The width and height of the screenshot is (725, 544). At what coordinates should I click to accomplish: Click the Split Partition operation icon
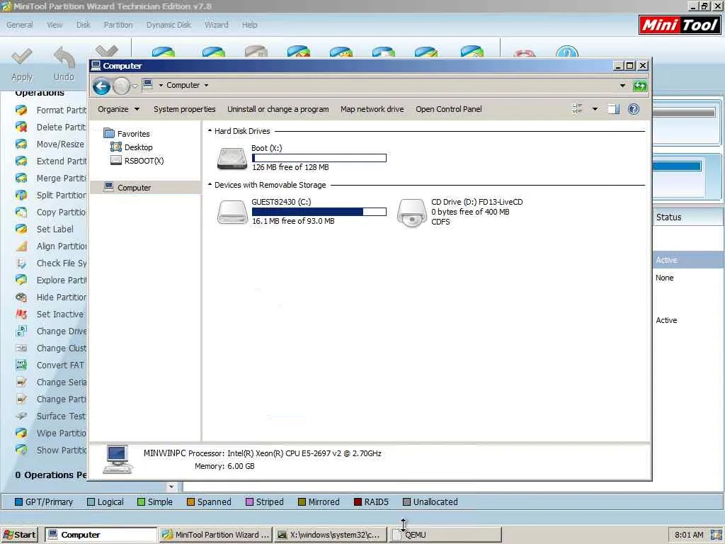tap(21, 195)
